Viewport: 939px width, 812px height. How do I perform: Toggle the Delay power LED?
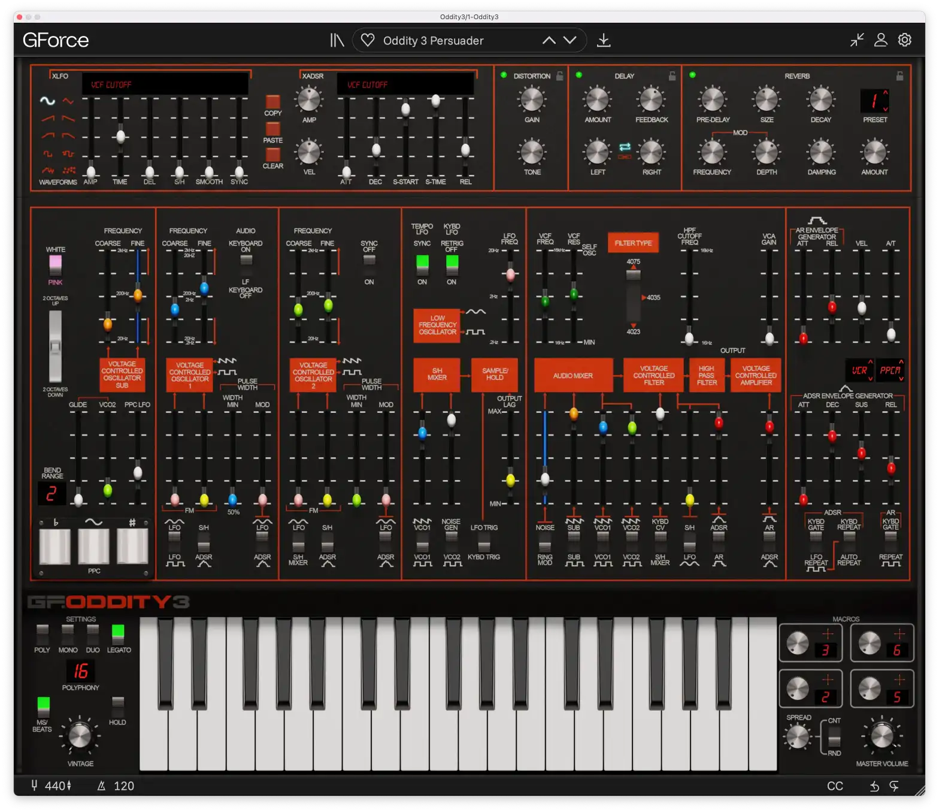point(579,75)
